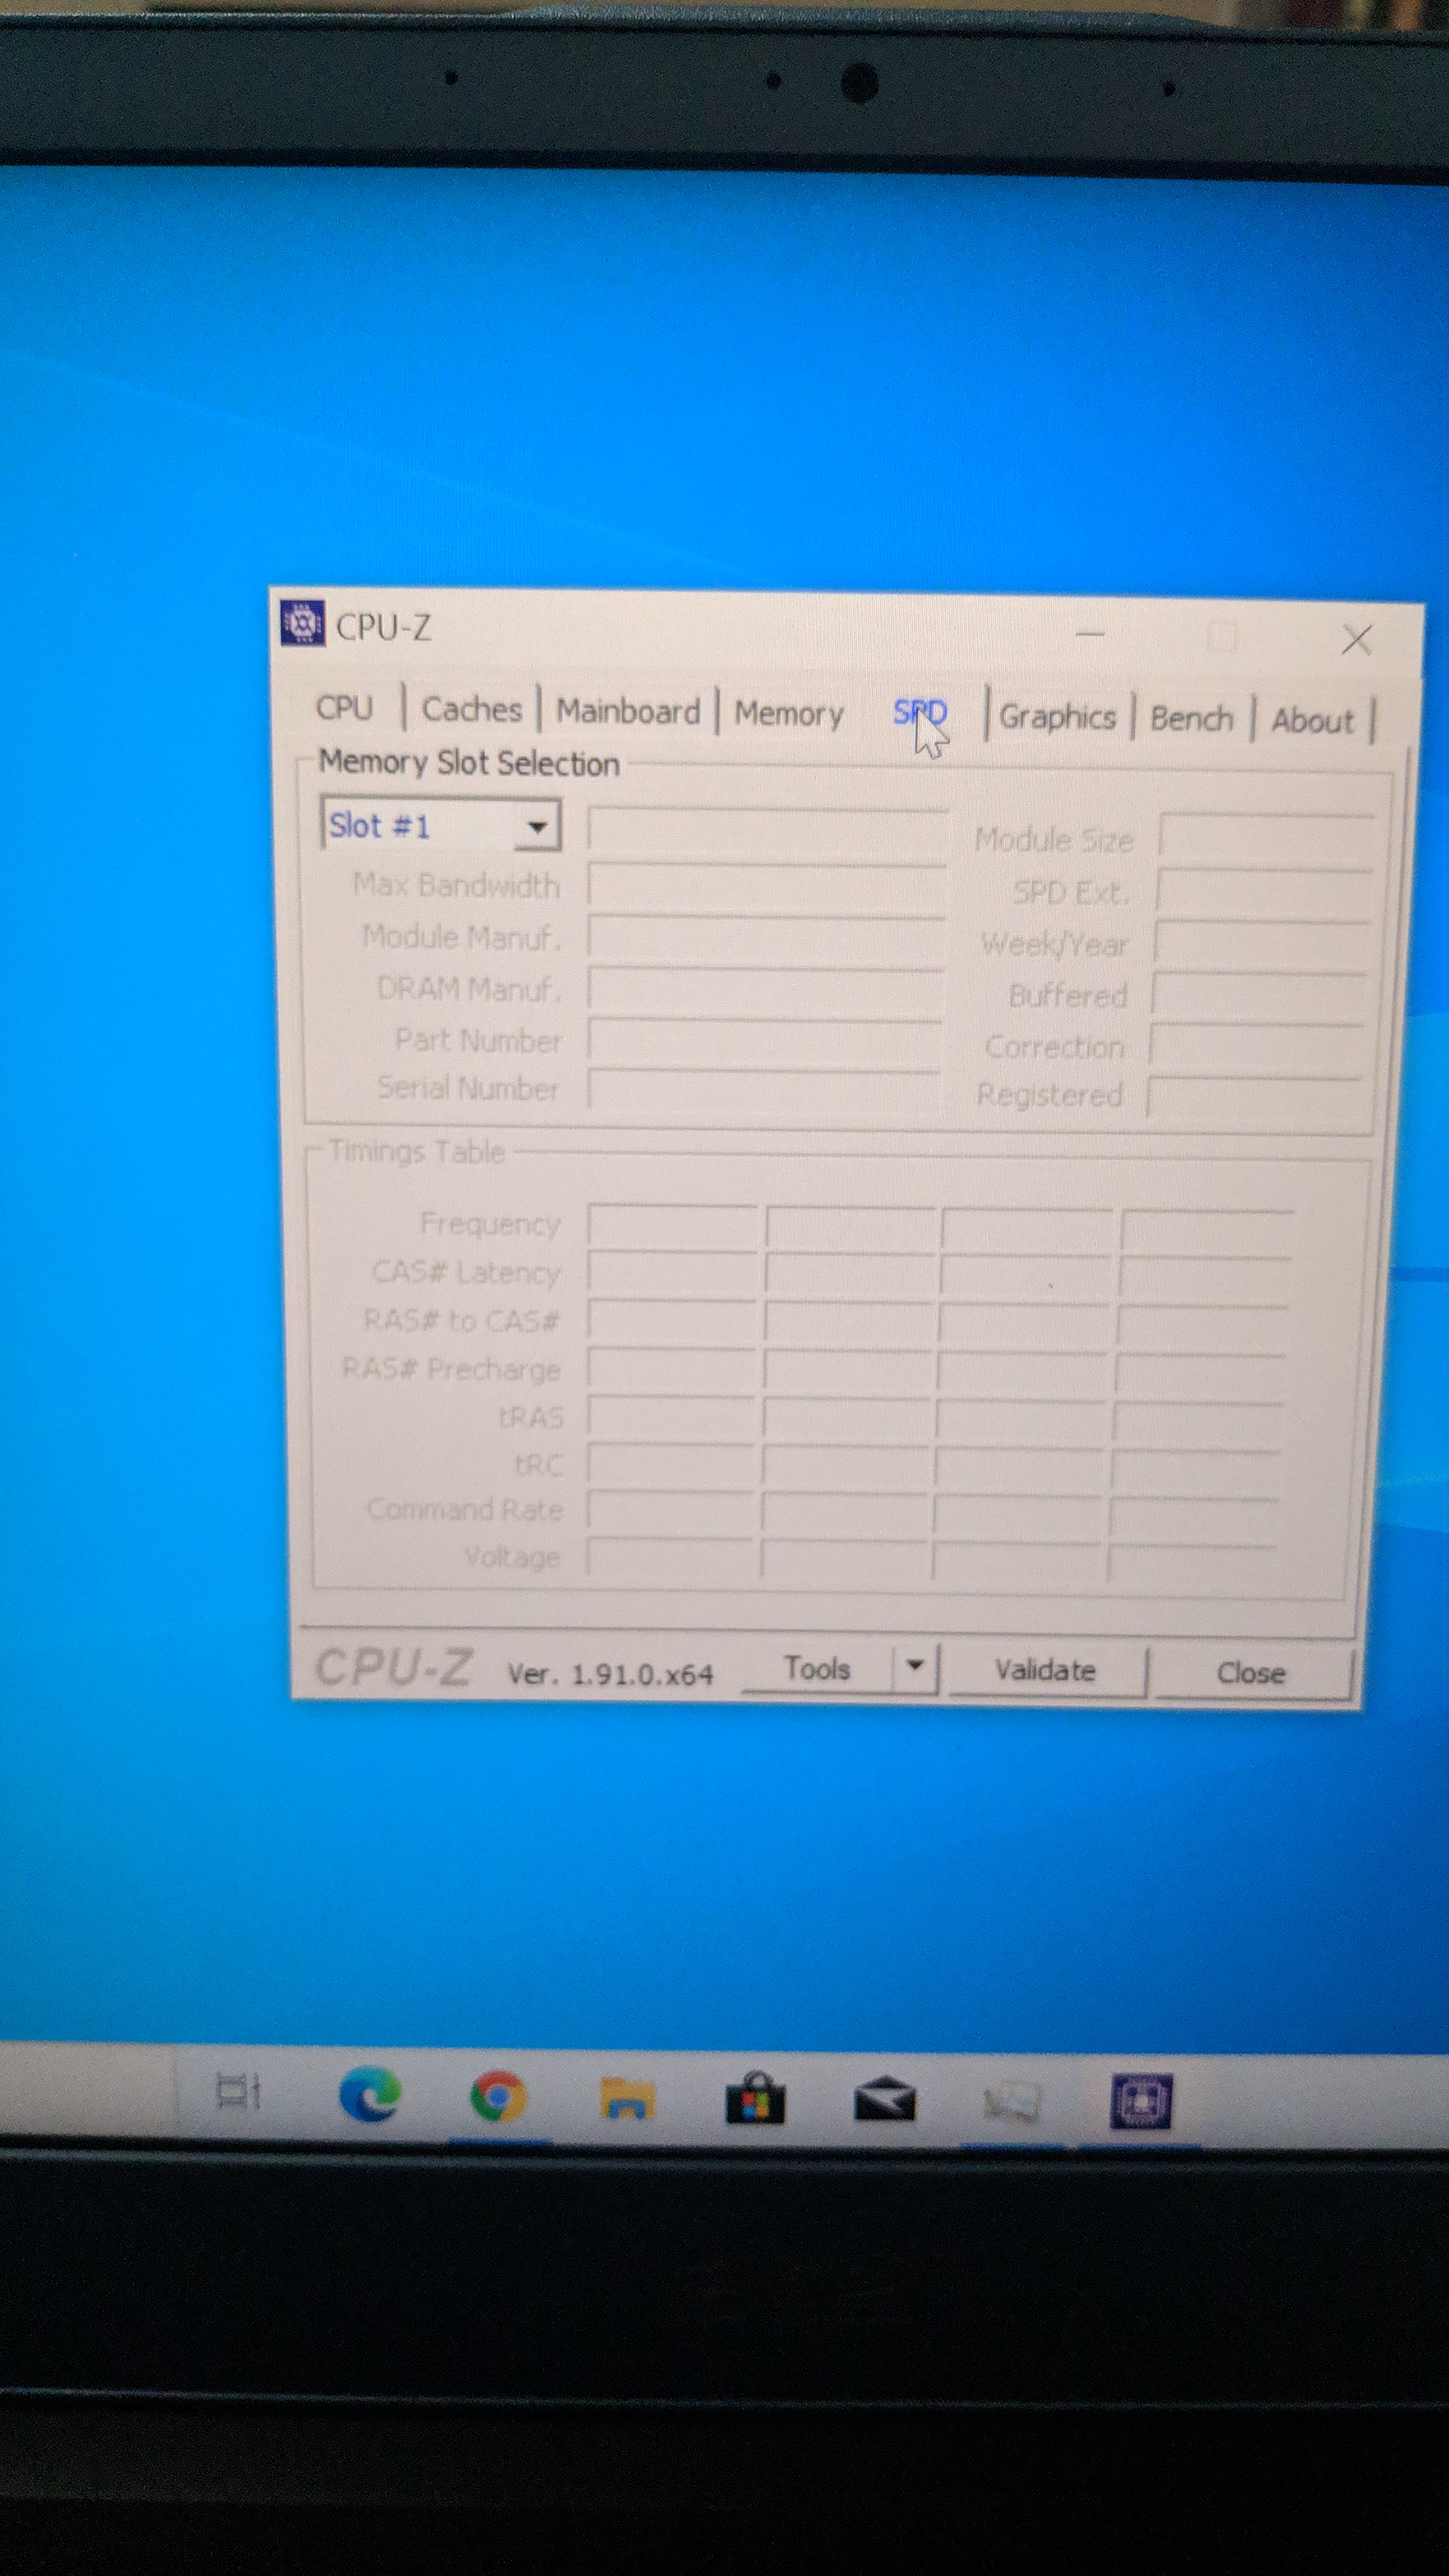
Task: Switch to the CPU tab
Action: tap(344, 708)
